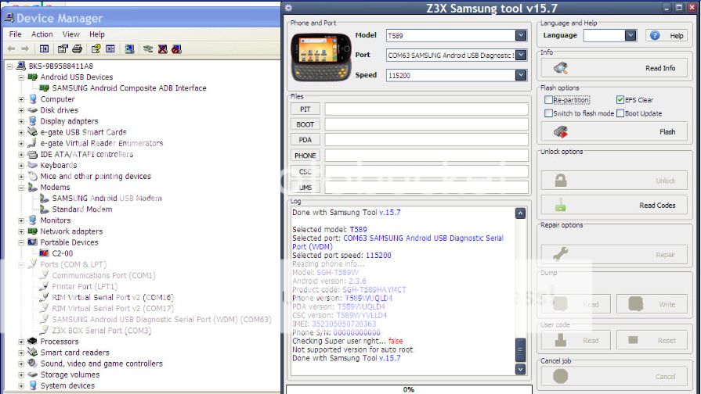Click the BOOT file button

pyautogui.click(x=305, y=124)
